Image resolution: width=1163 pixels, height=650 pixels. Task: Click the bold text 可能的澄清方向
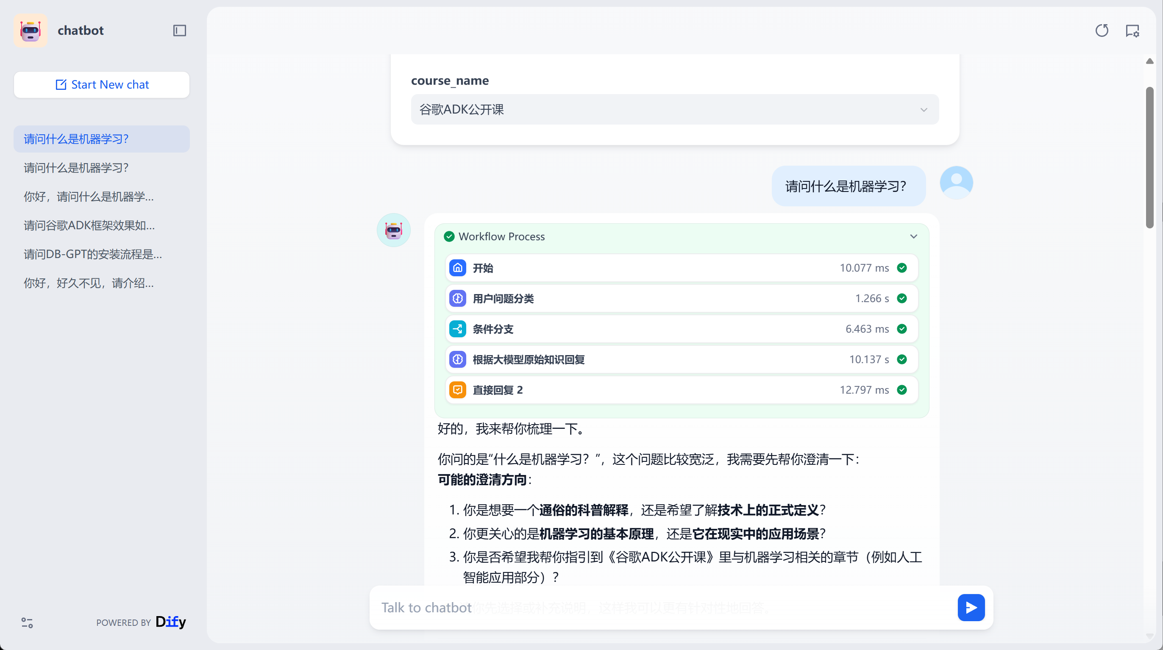pos(482,479)
